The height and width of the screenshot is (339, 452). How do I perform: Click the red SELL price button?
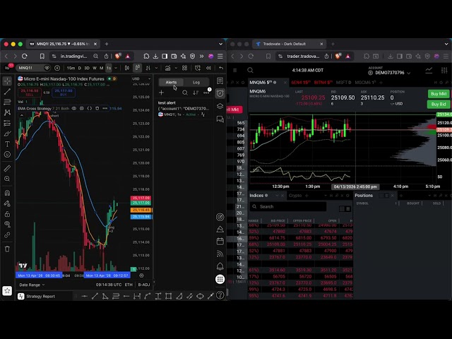[30, 93]
